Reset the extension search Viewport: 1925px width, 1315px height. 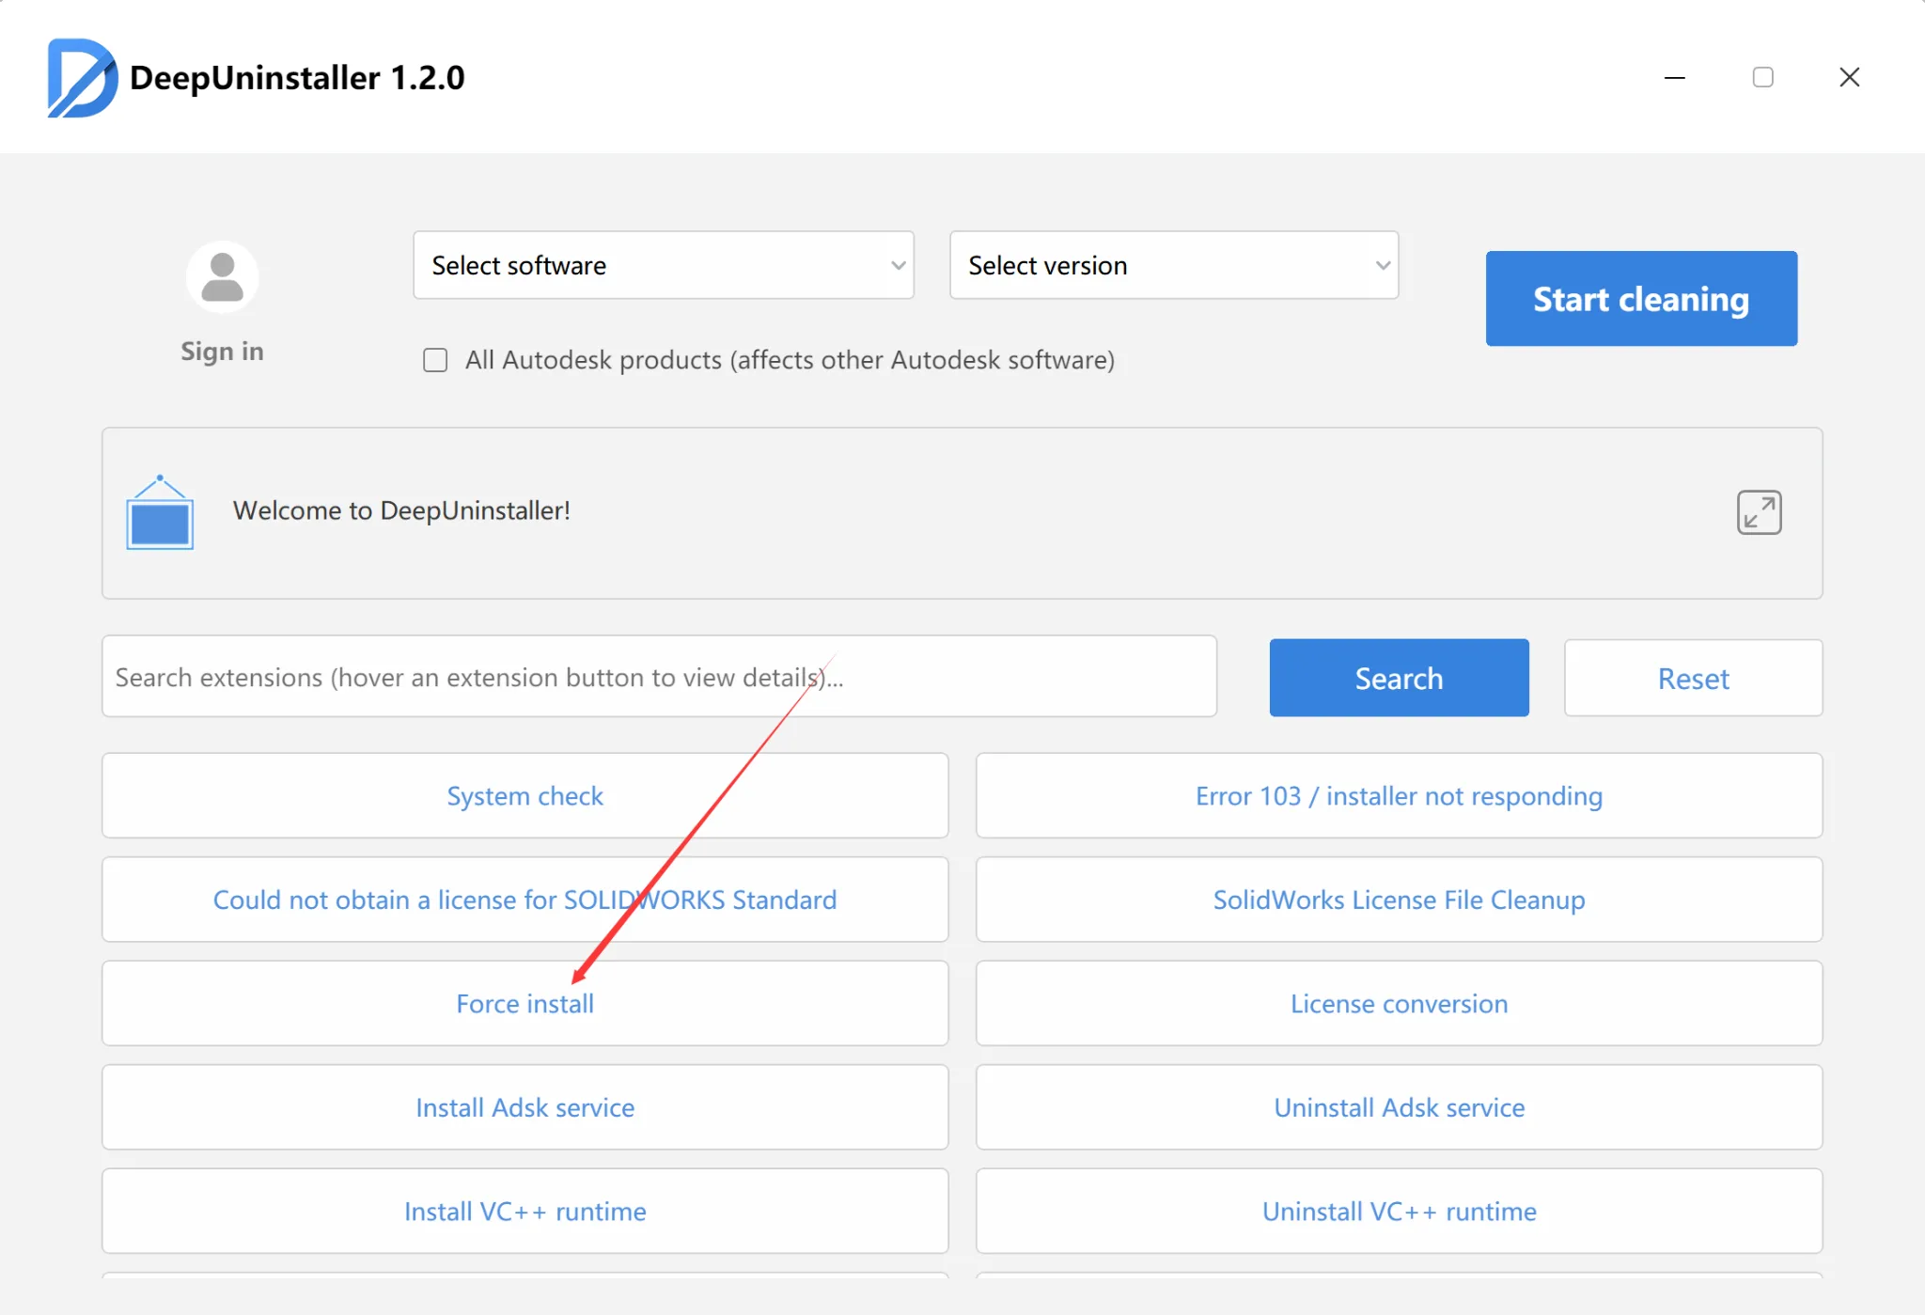pos(1692,678)
